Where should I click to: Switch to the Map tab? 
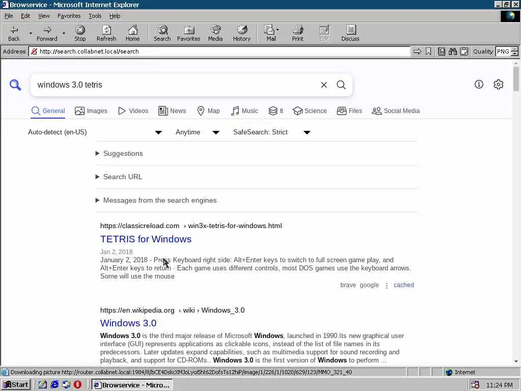click(x=208, y=111)
